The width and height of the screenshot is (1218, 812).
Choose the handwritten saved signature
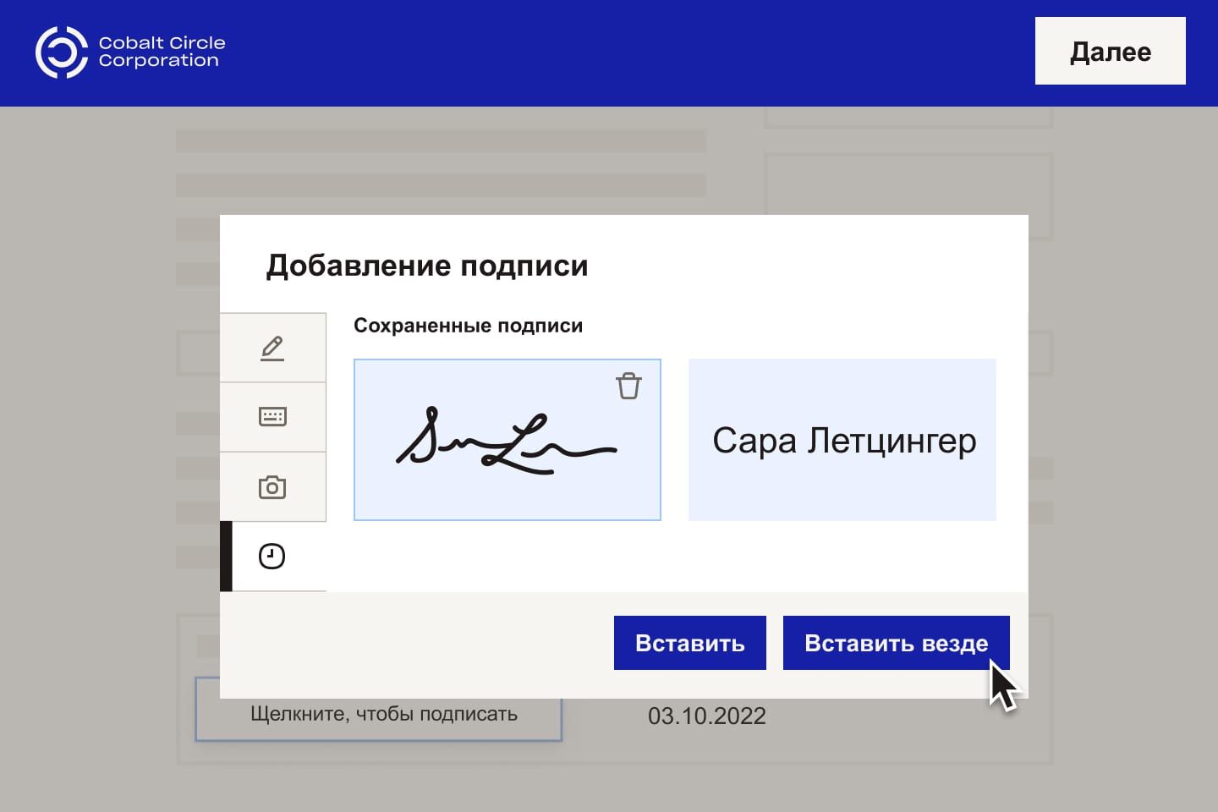click(x=507, y=440)
